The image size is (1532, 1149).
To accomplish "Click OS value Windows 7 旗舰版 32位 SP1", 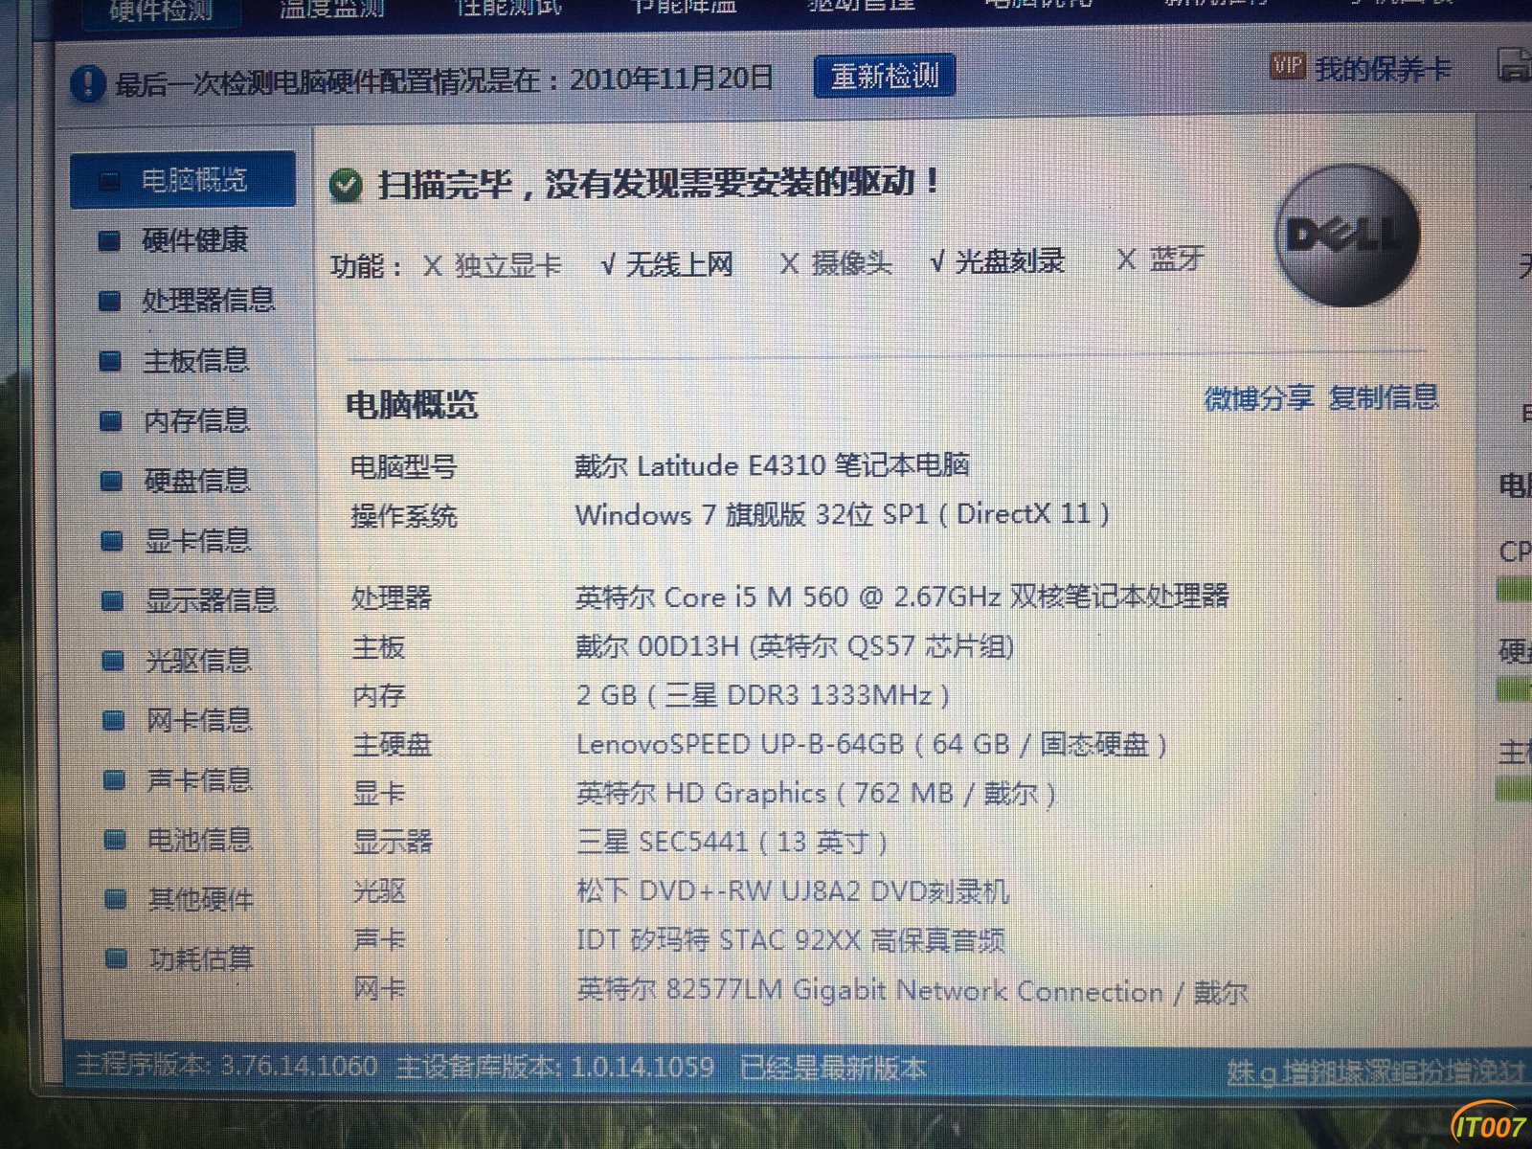I will pyautogui.click(x=752, y=514).
